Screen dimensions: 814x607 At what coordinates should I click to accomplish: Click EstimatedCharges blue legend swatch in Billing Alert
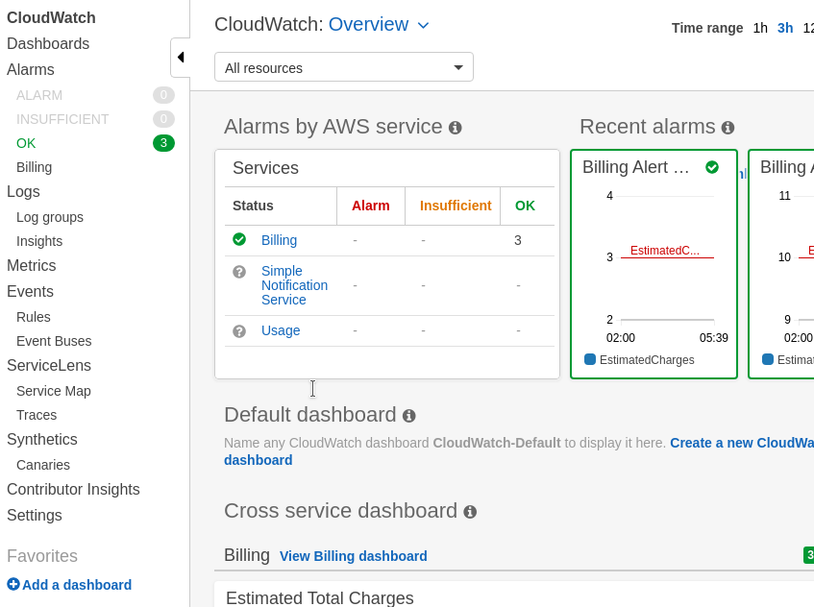[x=590, y=359]
